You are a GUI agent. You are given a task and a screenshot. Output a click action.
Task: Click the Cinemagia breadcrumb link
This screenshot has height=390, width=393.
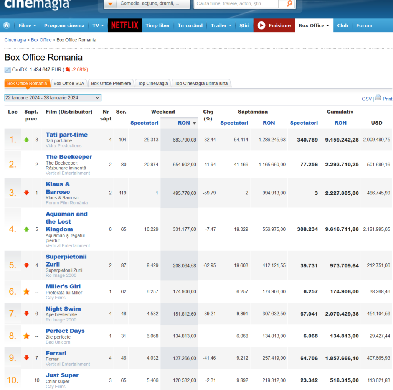[x=15, y=40]
